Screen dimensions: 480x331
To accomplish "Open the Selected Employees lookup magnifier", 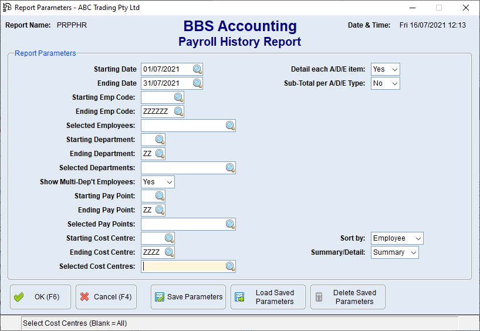I will (230, 126).
